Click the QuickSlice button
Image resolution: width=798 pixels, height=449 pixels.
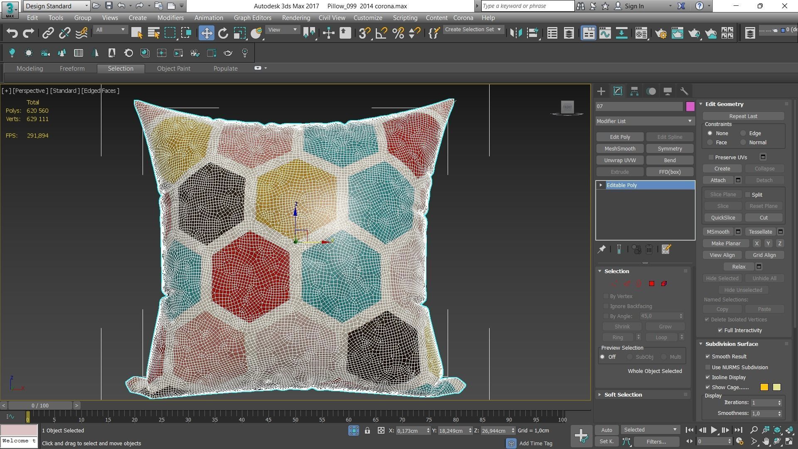(x=723, y=218)
